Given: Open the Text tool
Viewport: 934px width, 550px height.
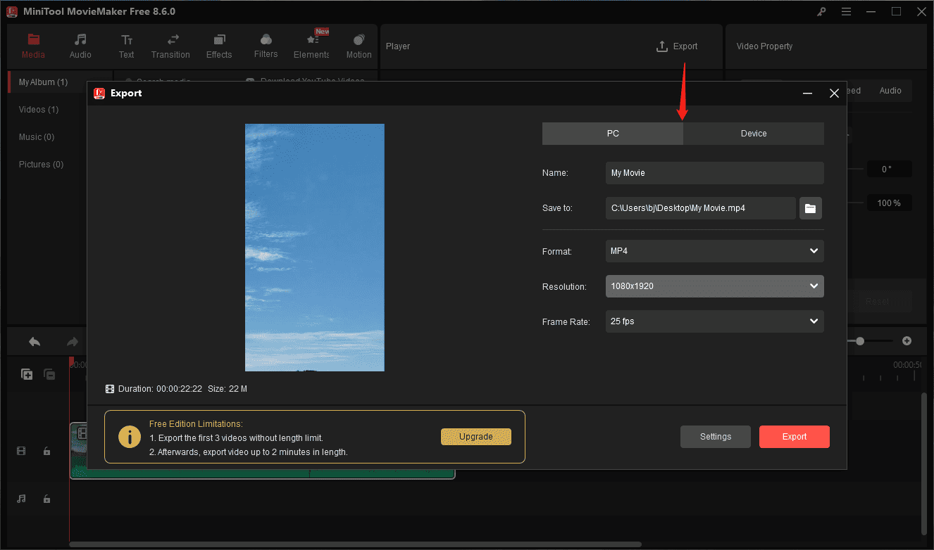Looking at the screenshot, I should coord(126,45).
